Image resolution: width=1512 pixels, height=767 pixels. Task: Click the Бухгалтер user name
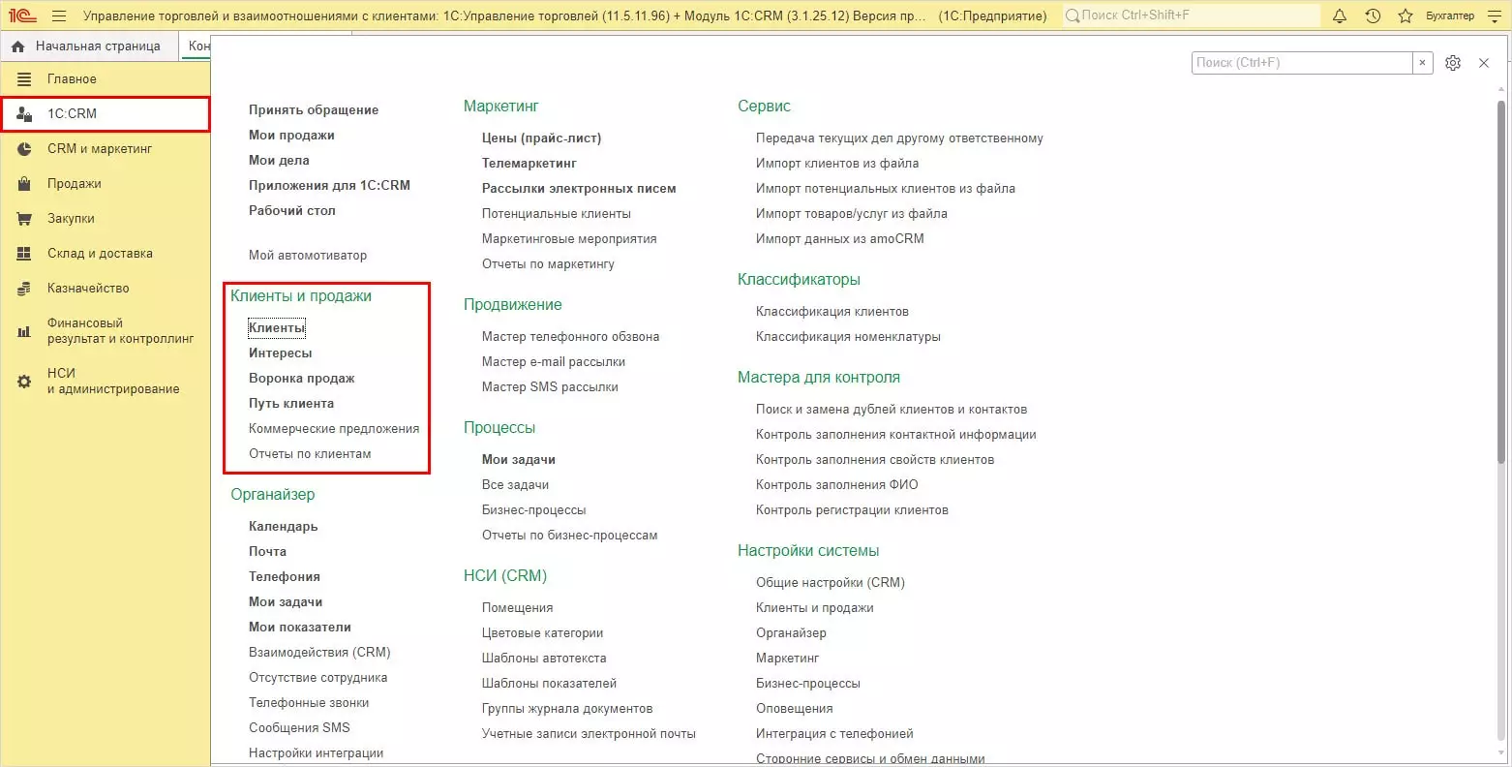coord(1450,15)
